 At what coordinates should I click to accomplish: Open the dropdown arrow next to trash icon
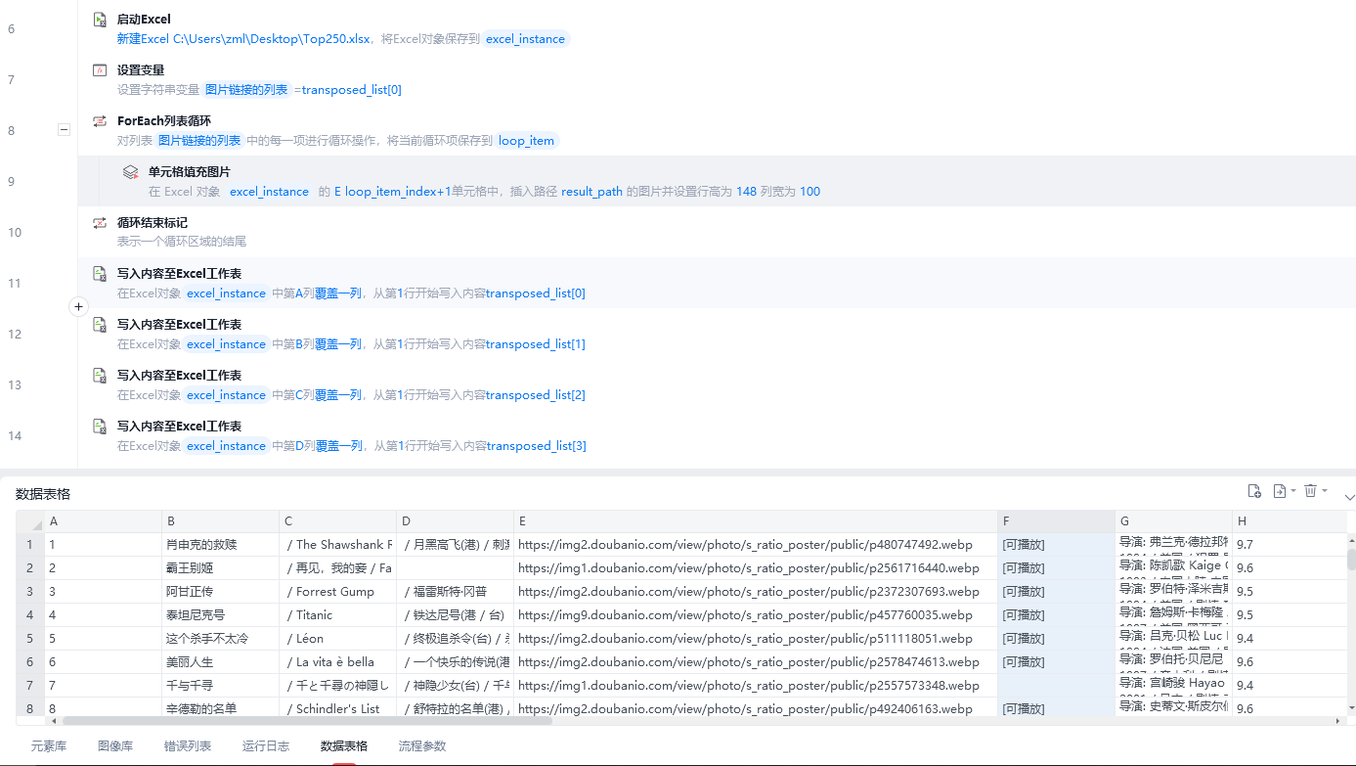click(x=1325, y=491)
